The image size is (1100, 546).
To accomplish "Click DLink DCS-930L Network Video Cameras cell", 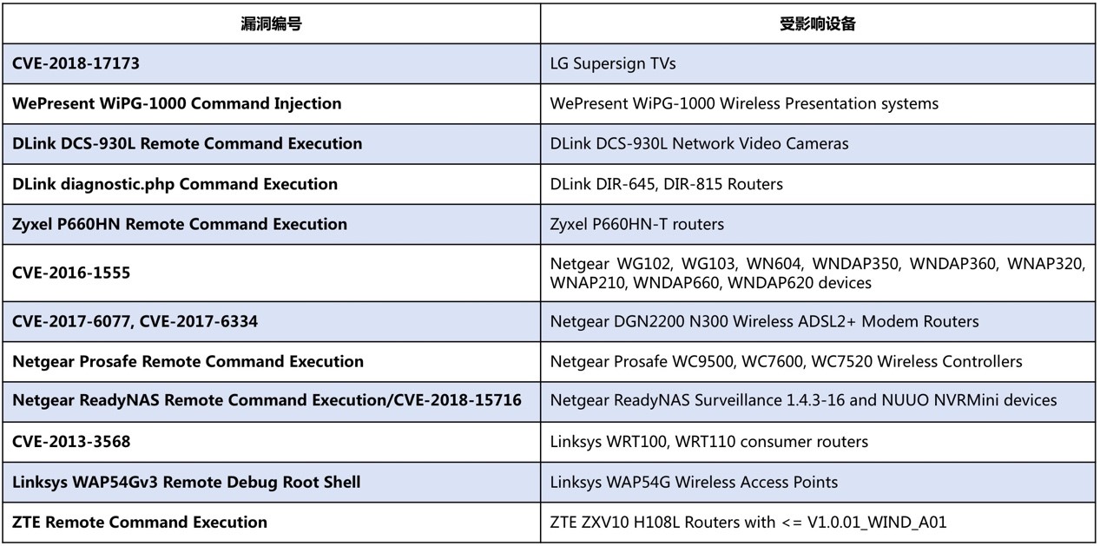I will coord(818,143).
